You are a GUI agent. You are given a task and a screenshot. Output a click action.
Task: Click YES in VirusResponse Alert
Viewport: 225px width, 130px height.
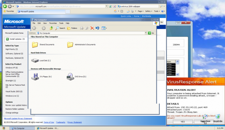coord(183,122)
